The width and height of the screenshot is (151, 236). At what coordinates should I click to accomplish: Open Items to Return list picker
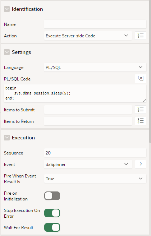point(141,121)
